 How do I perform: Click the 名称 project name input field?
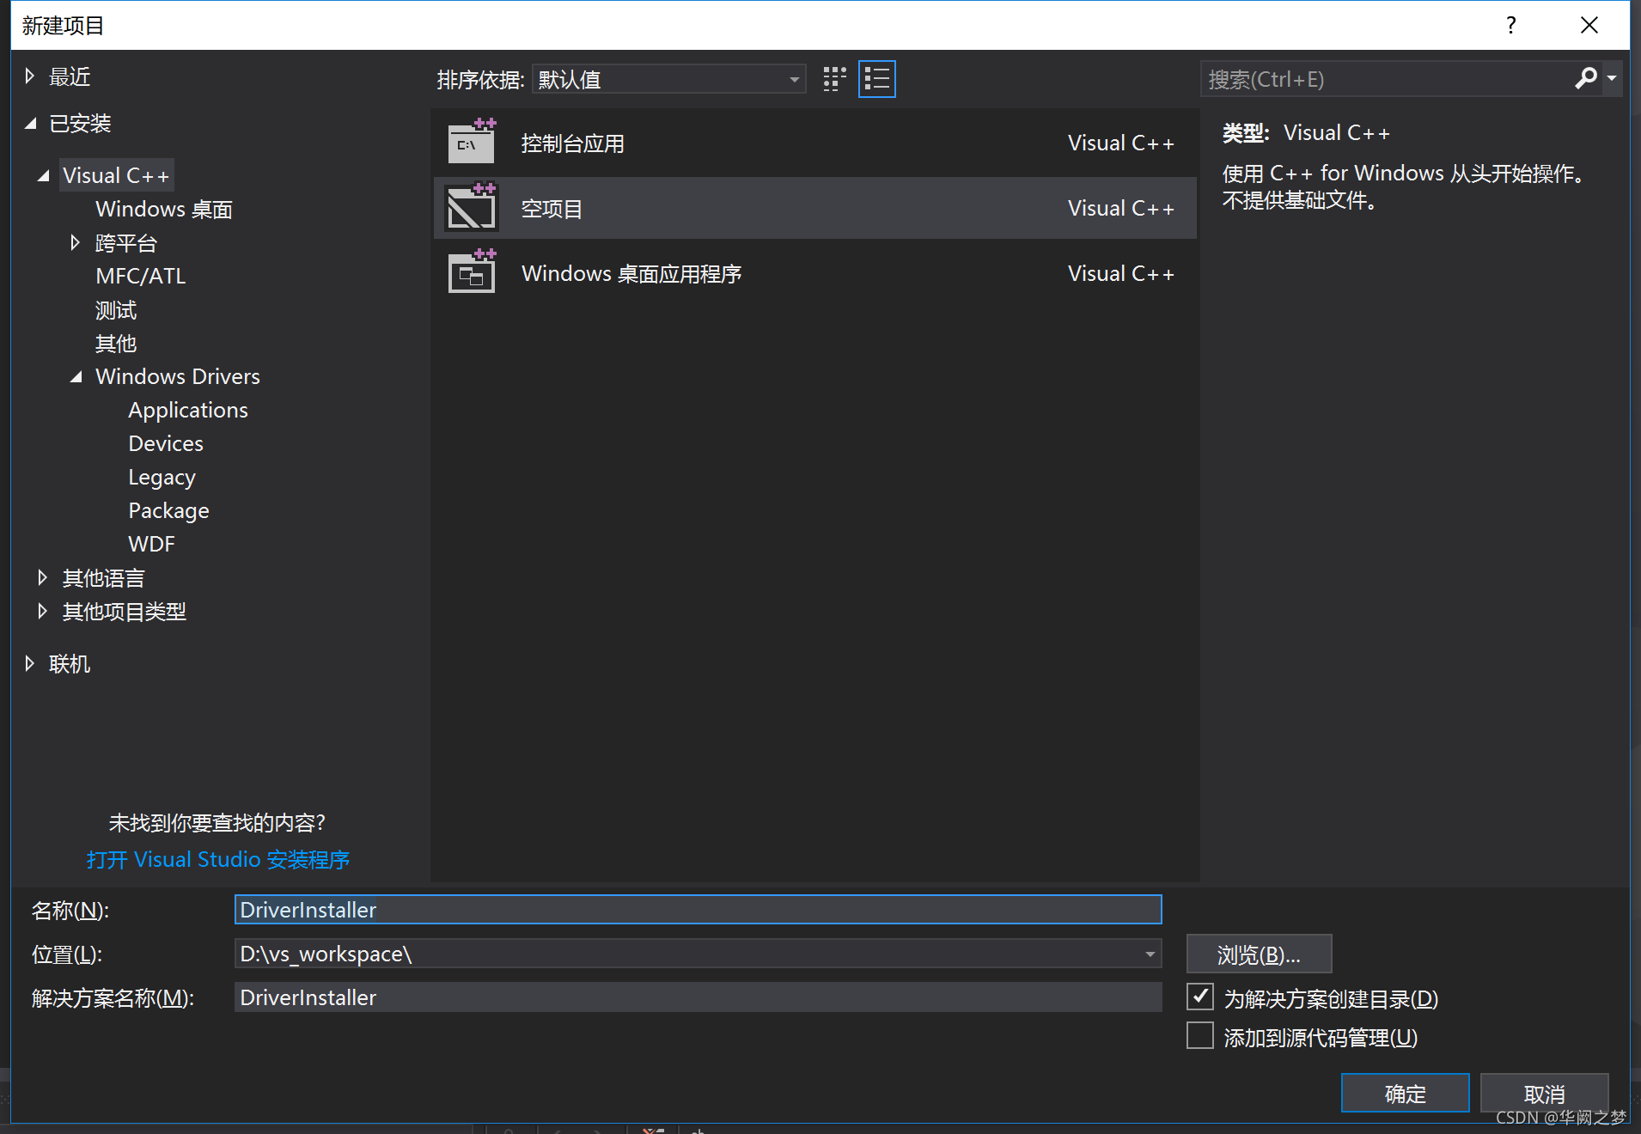pyautogui.click(x=698, y=910)
